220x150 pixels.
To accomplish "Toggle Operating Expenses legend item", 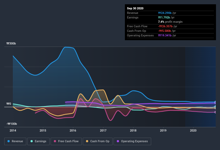I will 132,141.
